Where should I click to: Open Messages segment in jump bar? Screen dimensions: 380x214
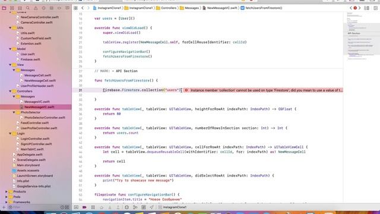click(x=189, y=8)
